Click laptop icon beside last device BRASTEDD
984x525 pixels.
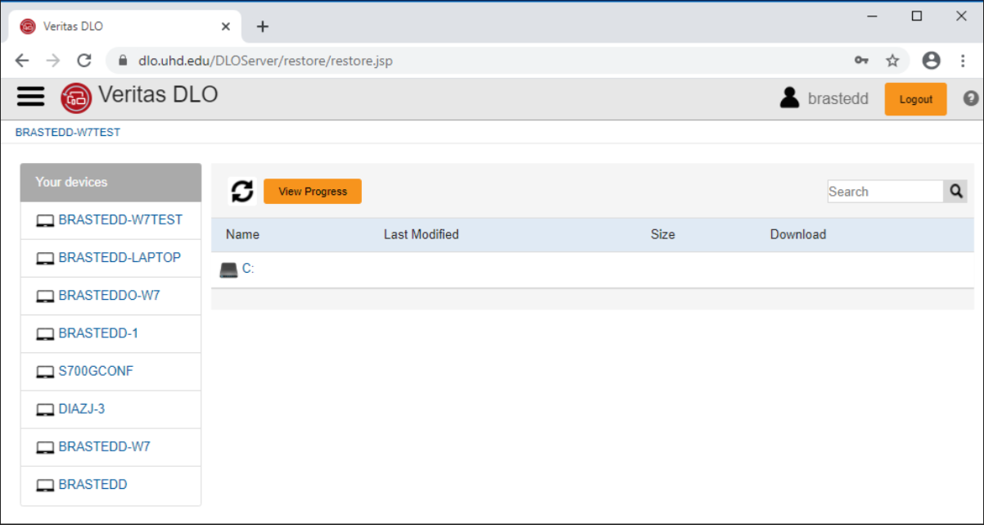pos(45,486)
